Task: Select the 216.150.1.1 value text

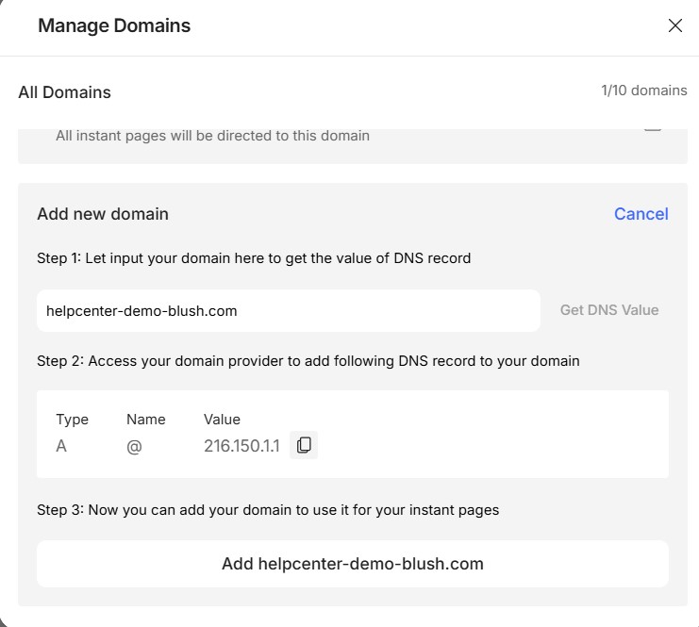Action: (241, 446)
